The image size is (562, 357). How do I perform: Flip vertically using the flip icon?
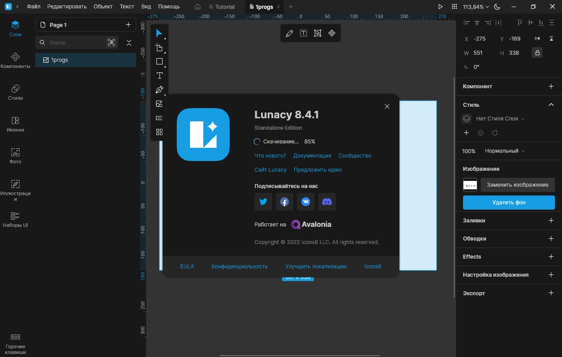[x=551, y=39]
